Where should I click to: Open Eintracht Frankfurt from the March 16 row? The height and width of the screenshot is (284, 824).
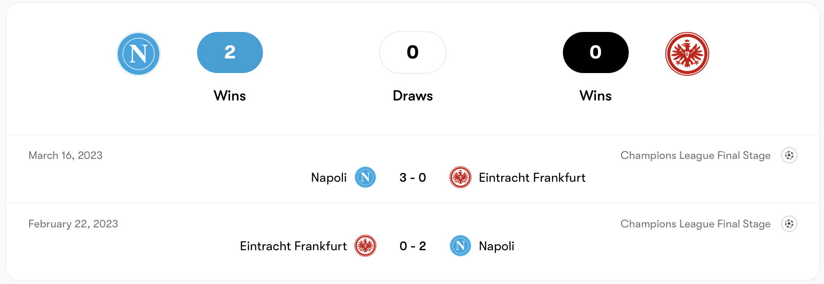tap(532, 178)
